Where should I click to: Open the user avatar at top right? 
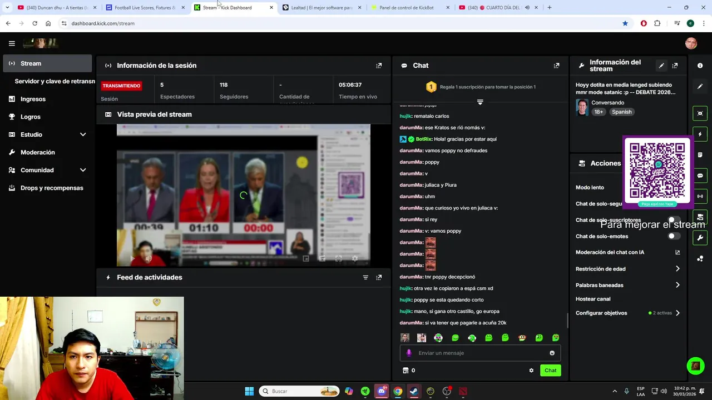click(x=691, y=43)
